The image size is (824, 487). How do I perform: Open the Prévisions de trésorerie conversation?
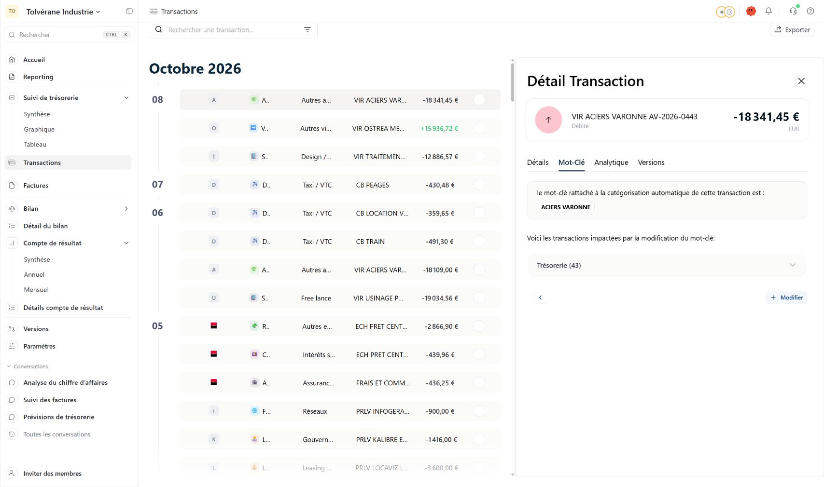59,417
